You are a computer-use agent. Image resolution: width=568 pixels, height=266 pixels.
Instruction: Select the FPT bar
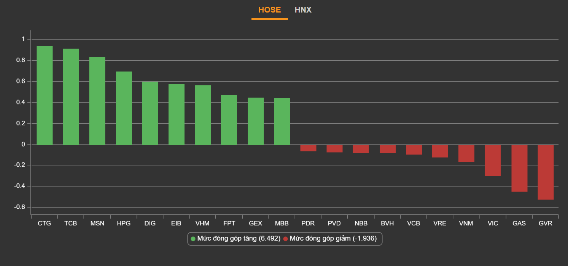click(x=229, y=120)
